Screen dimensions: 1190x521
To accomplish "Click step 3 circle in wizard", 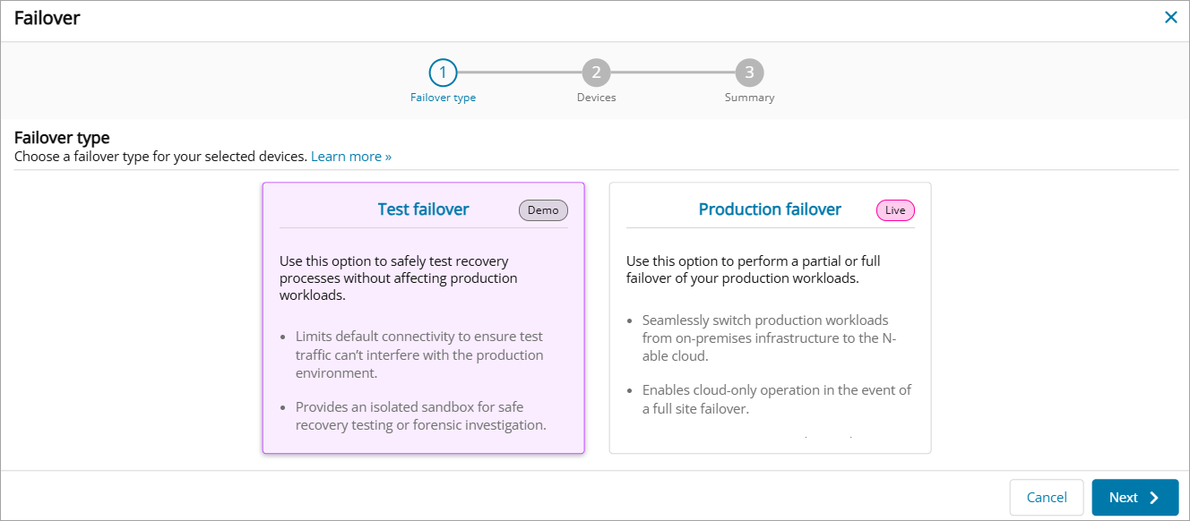I will (x=749, y=73).
